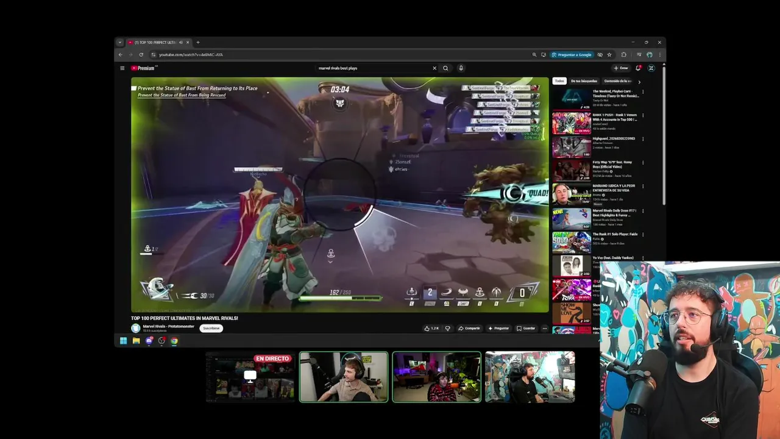Subscribe with the Suscribirse button
The image size is (780, 439).
click(x=211, y=328)
